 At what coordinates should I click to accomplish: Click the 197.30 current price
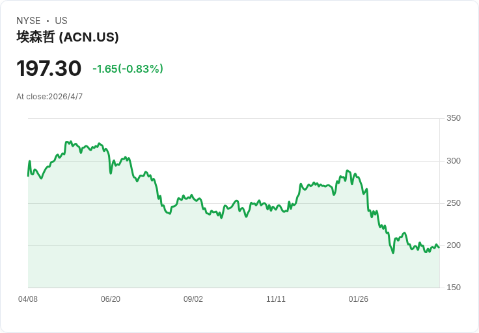pos(49,68)
